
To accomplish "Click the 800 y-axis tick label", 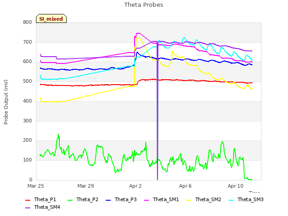I will coord(27,22).
